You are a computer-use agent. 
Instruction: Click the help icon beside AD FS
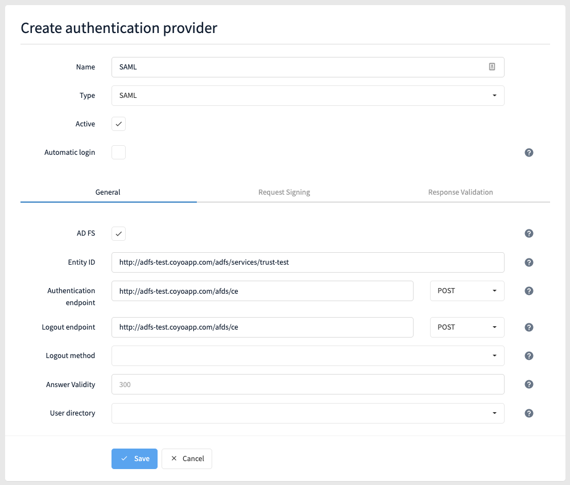pyautogui.click(x=528, y=233)
